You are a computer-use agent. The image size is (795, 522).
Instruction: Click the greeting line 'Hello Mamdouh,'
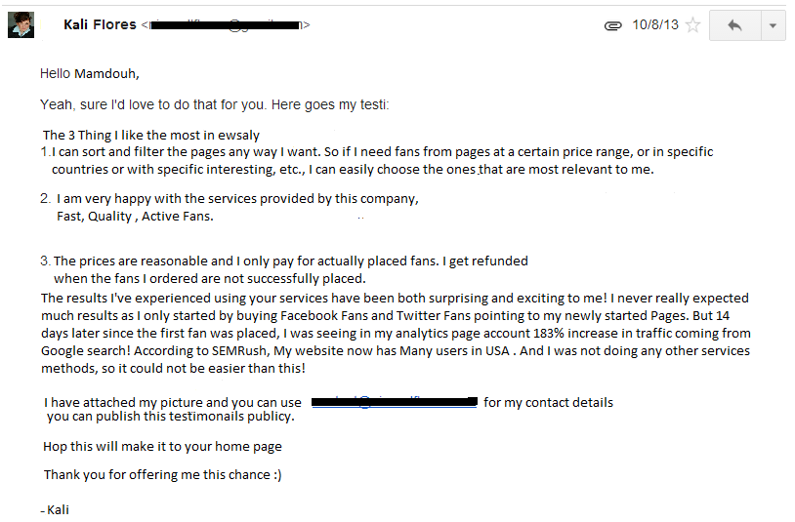pyautogui.click(x=97, y=73)
